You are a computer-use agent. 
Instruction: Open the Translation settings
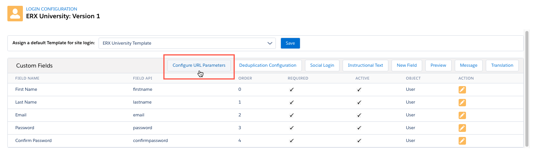pyautogui.click(x=502, y=65)
